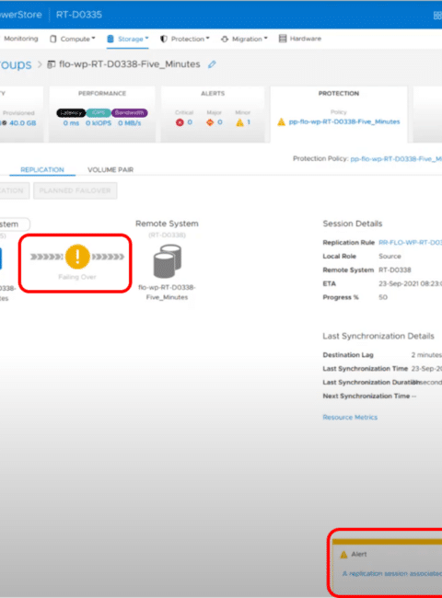
Task: Click the Failing Over status text
Action: (77, 277)
